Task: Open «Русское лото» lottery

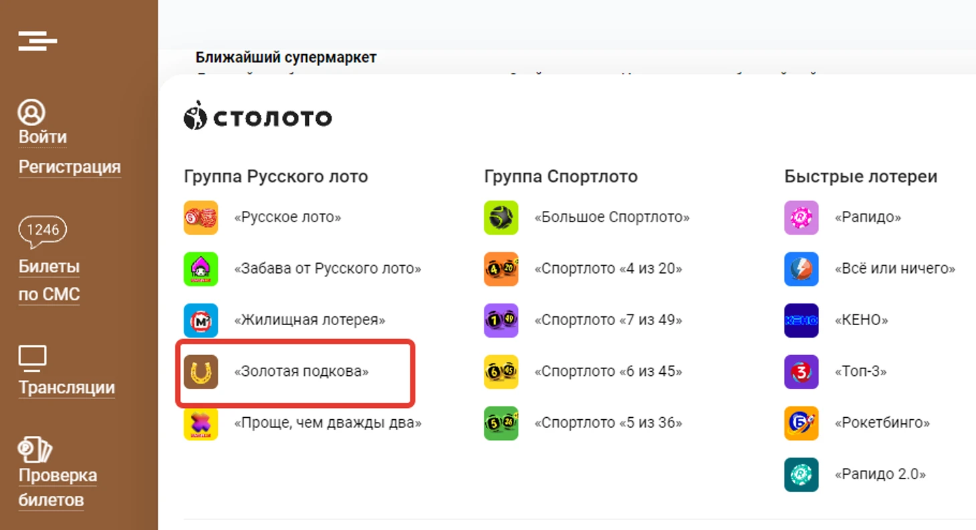Action: pos(287,218)
